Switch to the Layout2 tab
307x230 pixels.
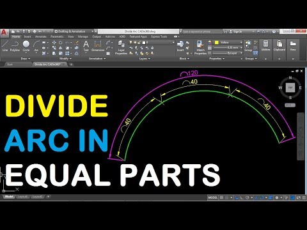click(x=37, y=197)
